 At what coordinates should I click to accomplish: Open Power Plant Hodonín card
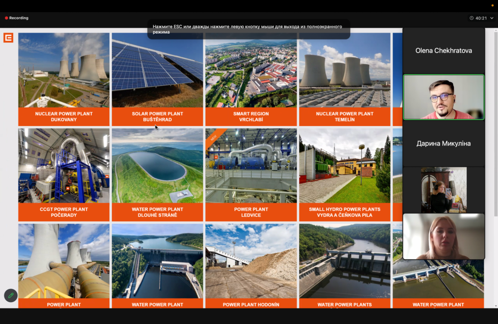pyautogui.click(x=251, y=266)
